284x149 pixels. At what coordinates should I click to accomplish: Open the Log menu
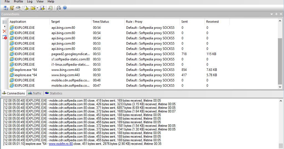(30, 2)
